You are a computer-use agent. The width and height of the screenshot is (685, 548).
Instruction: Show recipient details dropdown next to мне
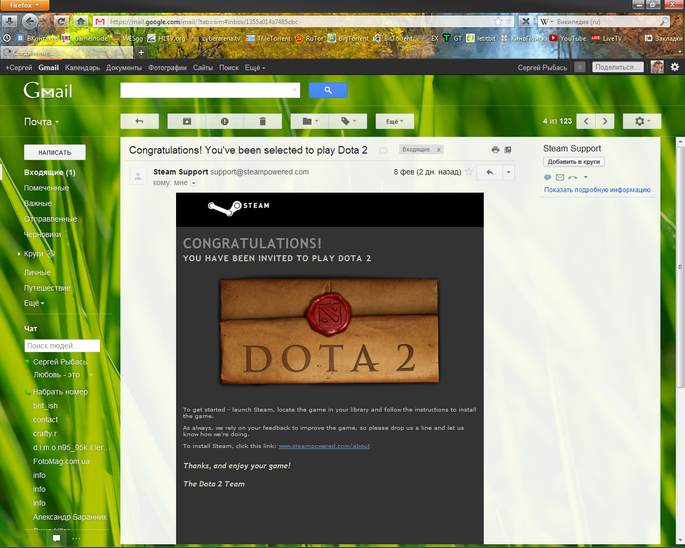click(194, 183)
